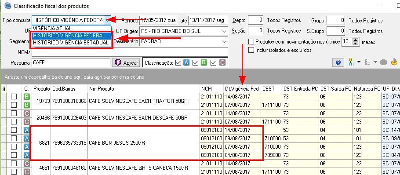
Task: Toggle classification A checkbox
Action: tap(178, 62)
